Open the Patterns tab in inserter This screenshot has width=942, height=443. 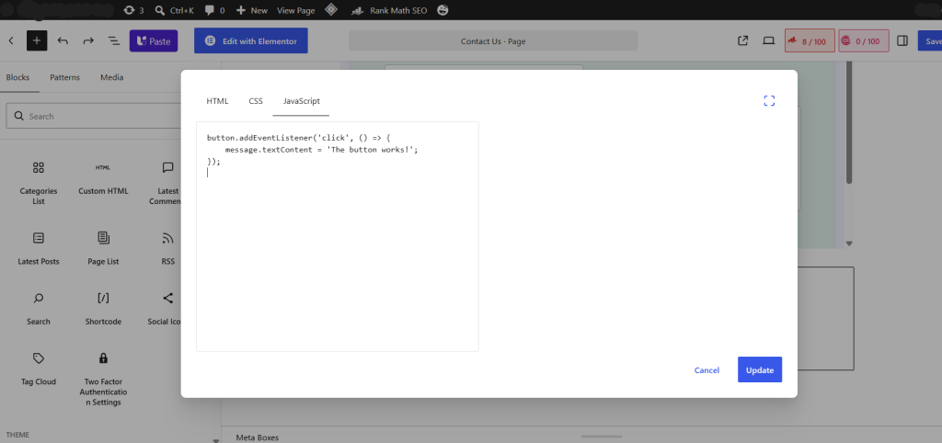tap(65, 77)
